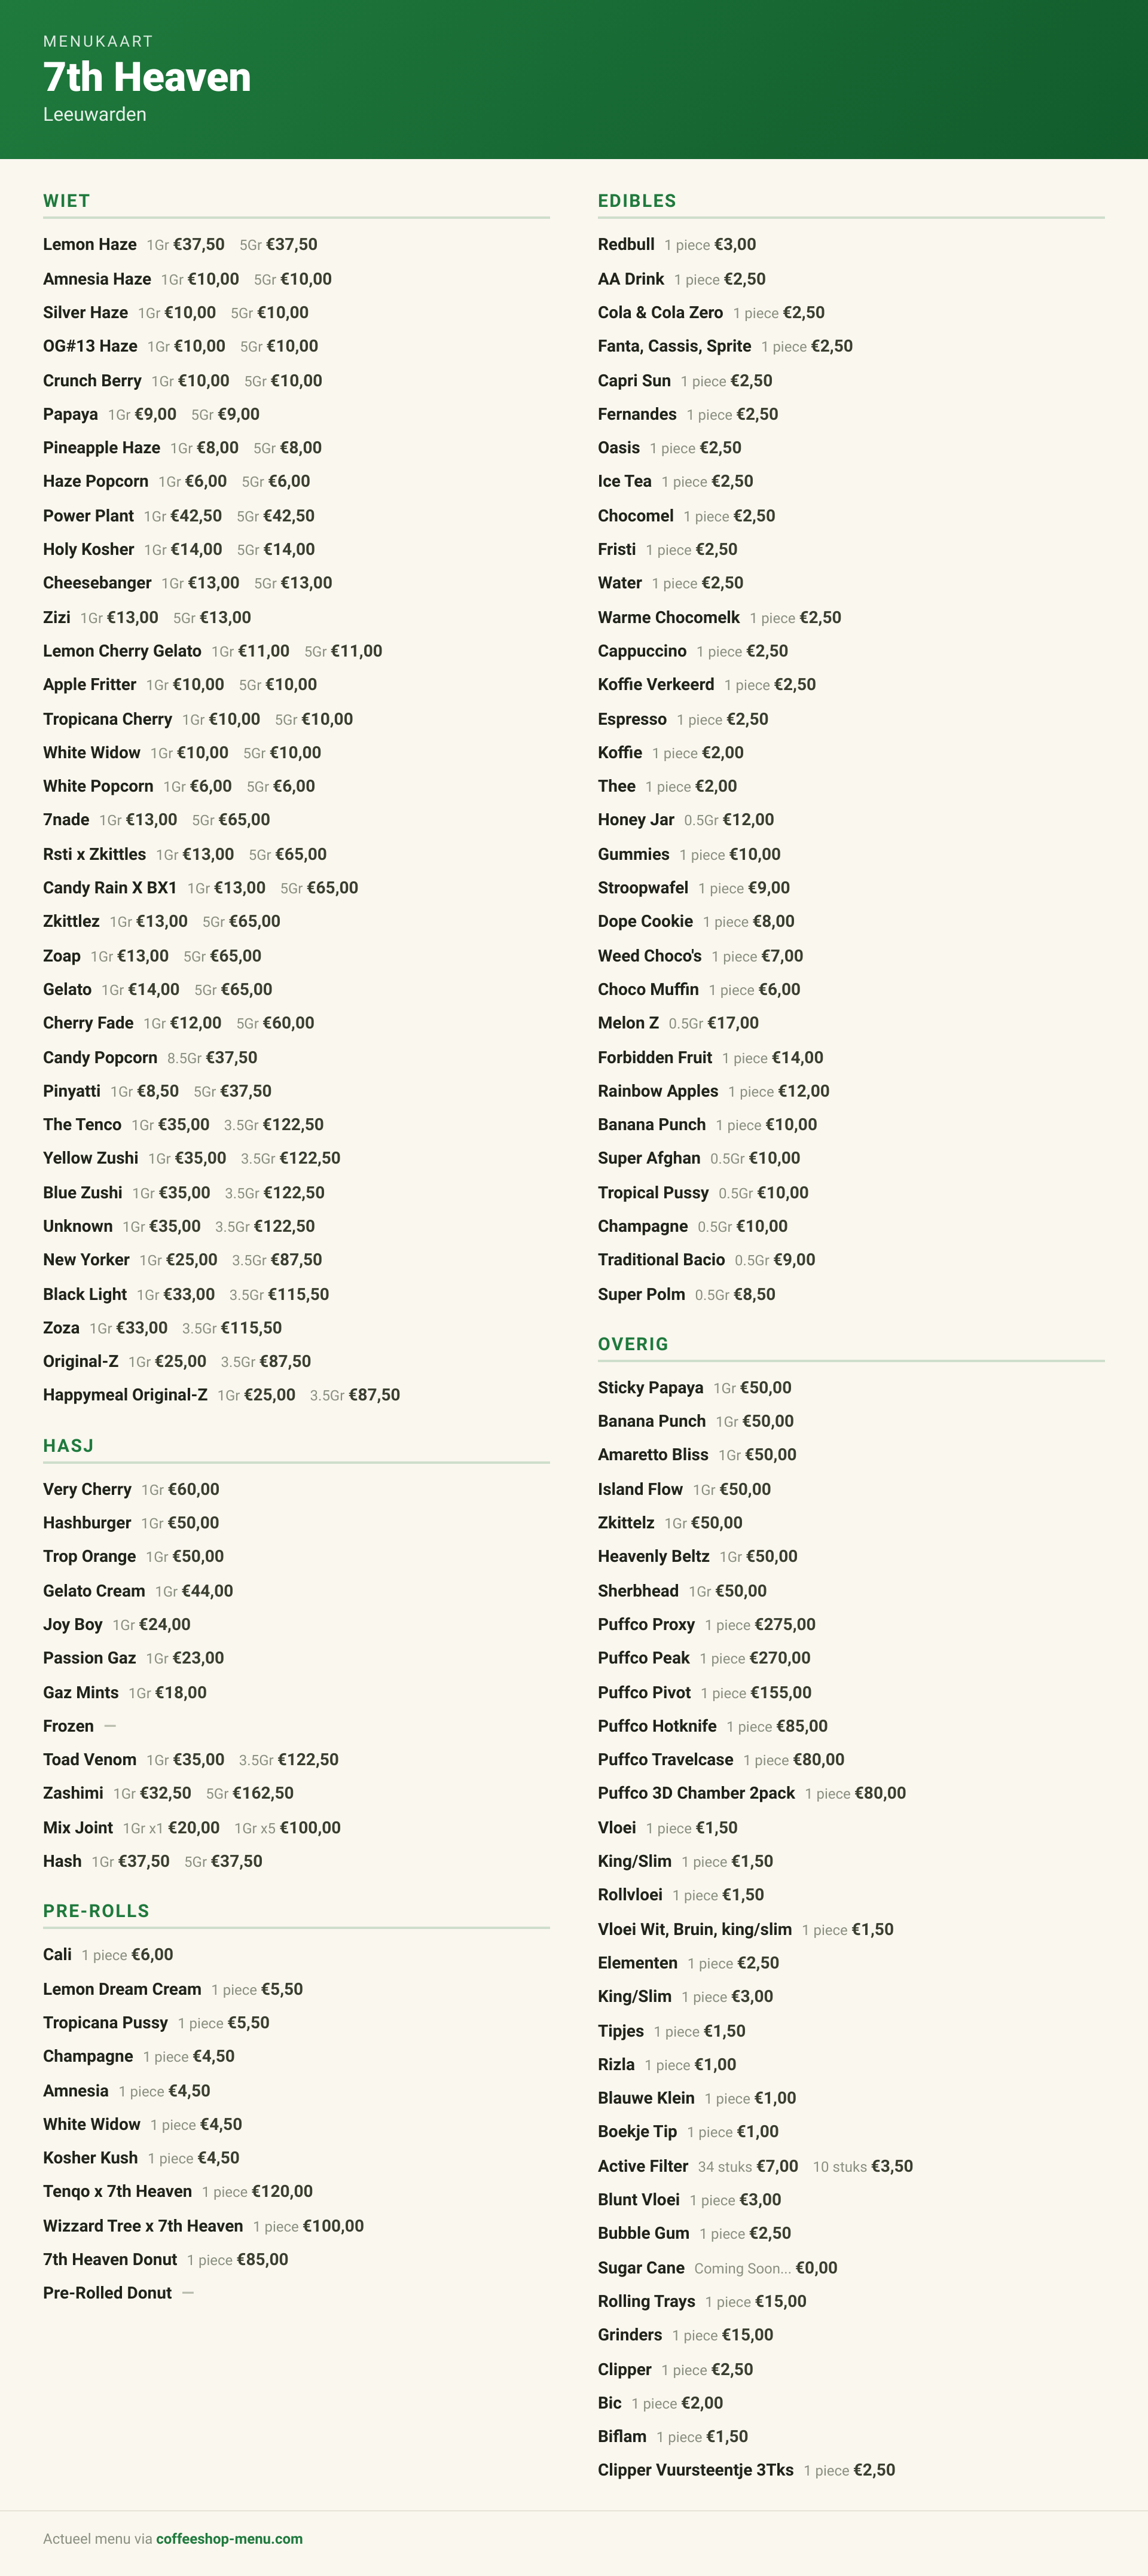Click the Mix Joint item

click(192, 1828)
